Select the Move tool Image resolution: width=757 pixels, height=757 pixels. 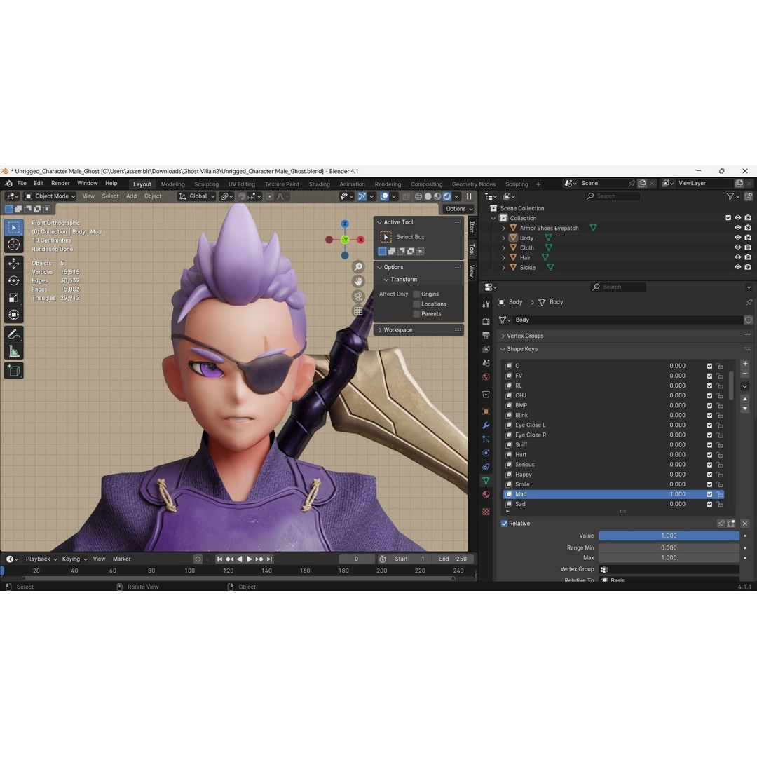(13, 263)
